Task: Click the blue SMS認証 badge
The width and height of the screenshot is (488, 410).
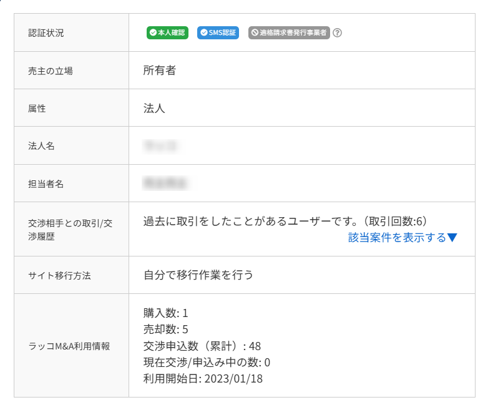Action: [218, 32]
